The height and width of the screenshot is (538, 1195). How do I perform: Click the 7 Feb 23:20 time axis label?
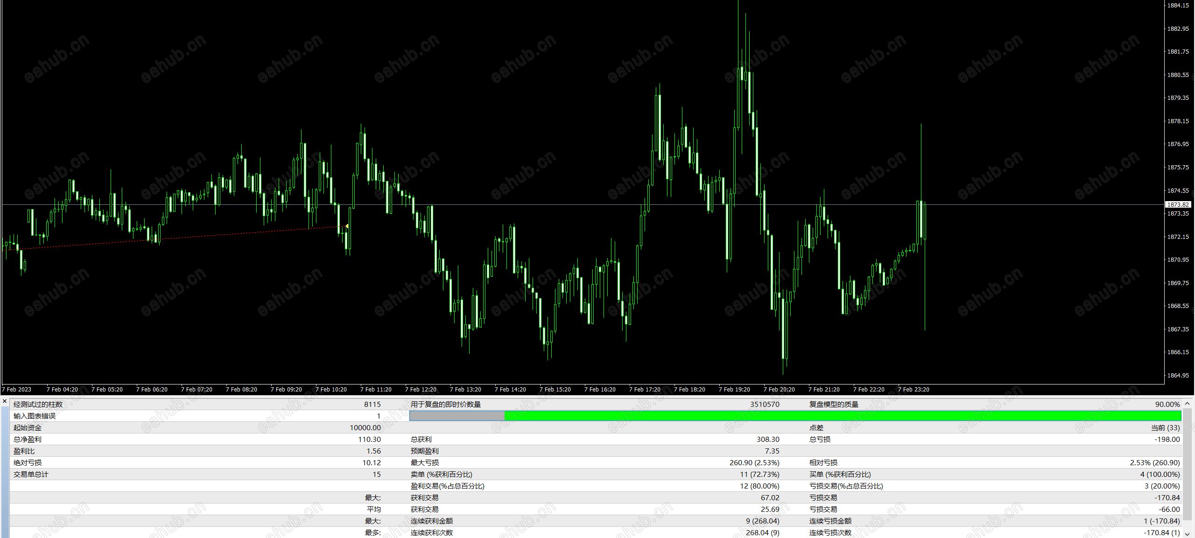[914, 390]
